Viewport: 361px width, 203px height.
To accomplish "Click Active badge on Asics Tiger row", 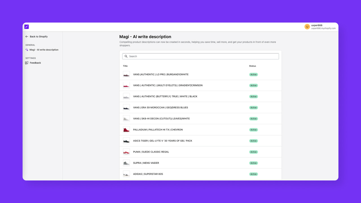I will click(x=253, y=141).
